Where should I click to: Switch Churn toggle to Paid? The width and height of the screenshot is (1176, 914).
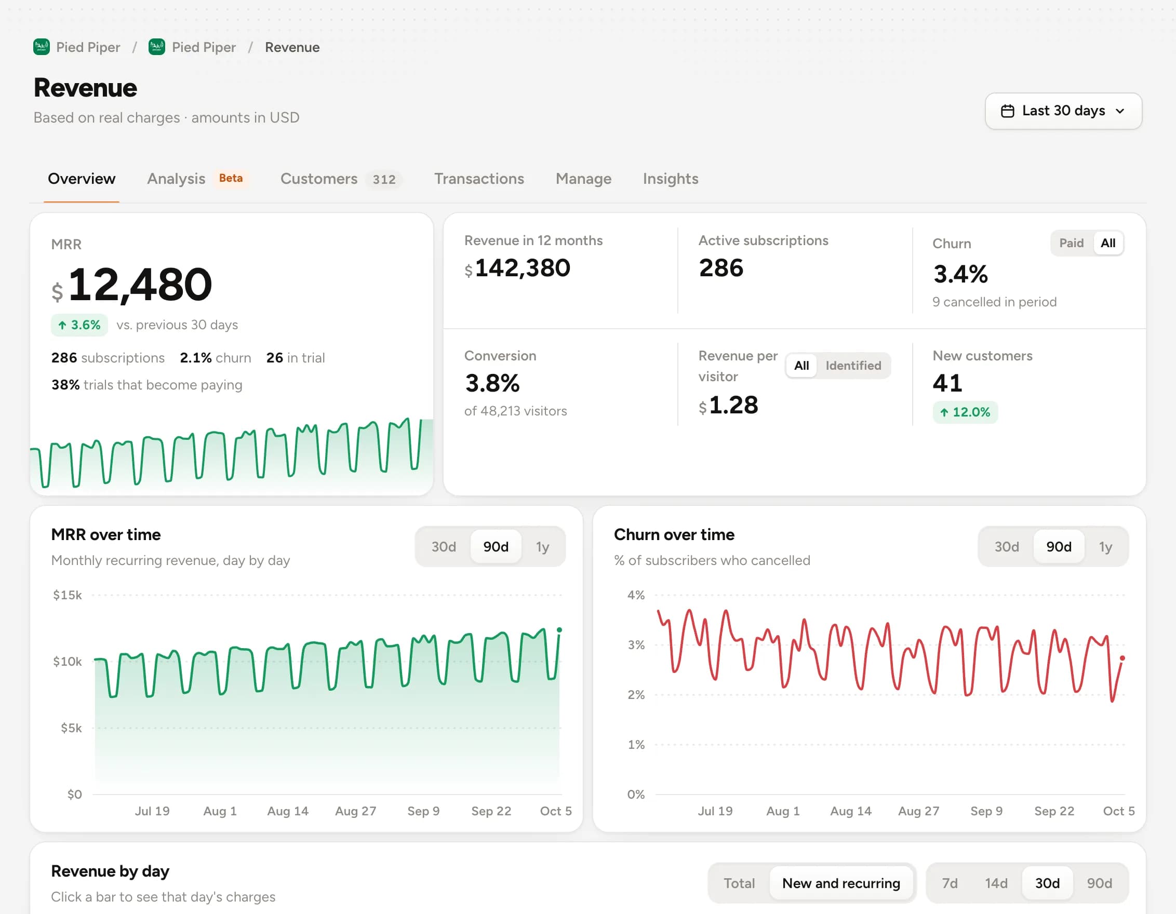pyautogui.click(x=1071, y=244)
